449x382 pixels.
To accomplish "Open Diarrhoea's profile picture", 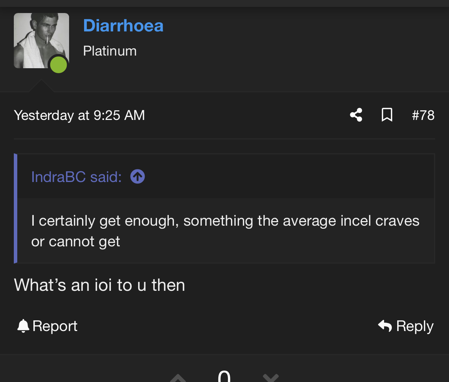I will 41,40.
